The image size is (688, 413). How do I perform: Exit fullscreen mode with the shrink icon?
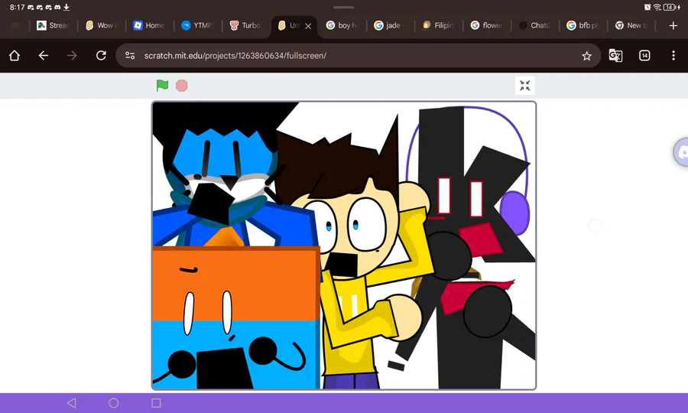coord(524,86)
